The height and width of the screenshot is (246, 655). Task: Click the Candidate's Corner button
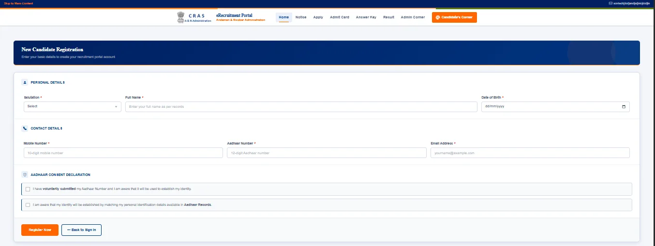(454, 17)
